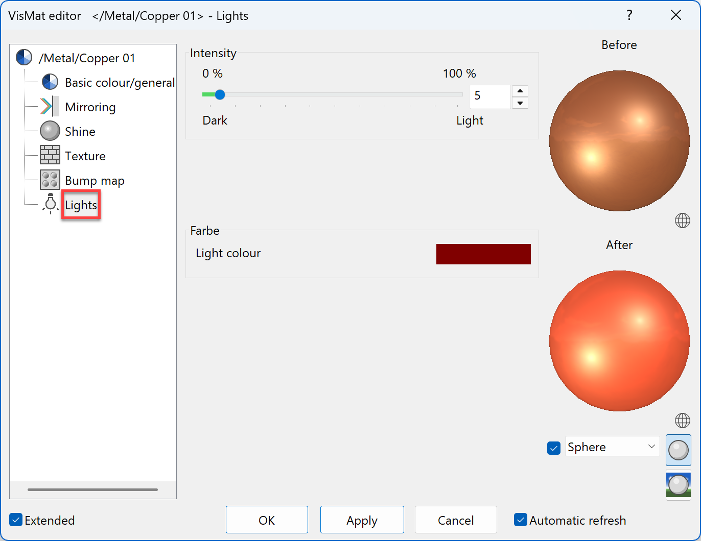Open help via the question mark icon
701x541 pixels.
[x=629, y=16]
